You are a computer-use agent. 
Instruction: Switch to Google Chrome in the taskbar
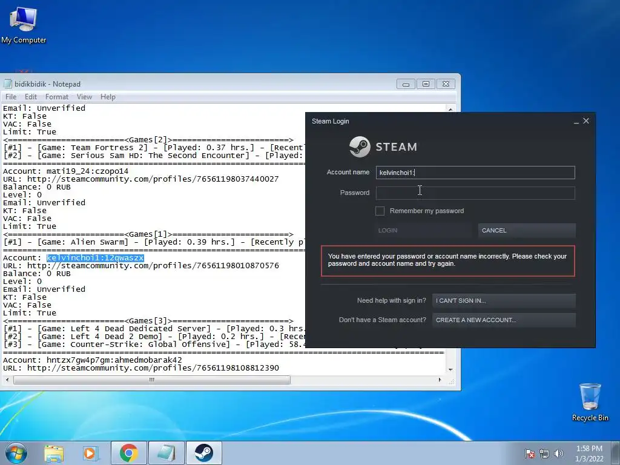coord(129,453)
